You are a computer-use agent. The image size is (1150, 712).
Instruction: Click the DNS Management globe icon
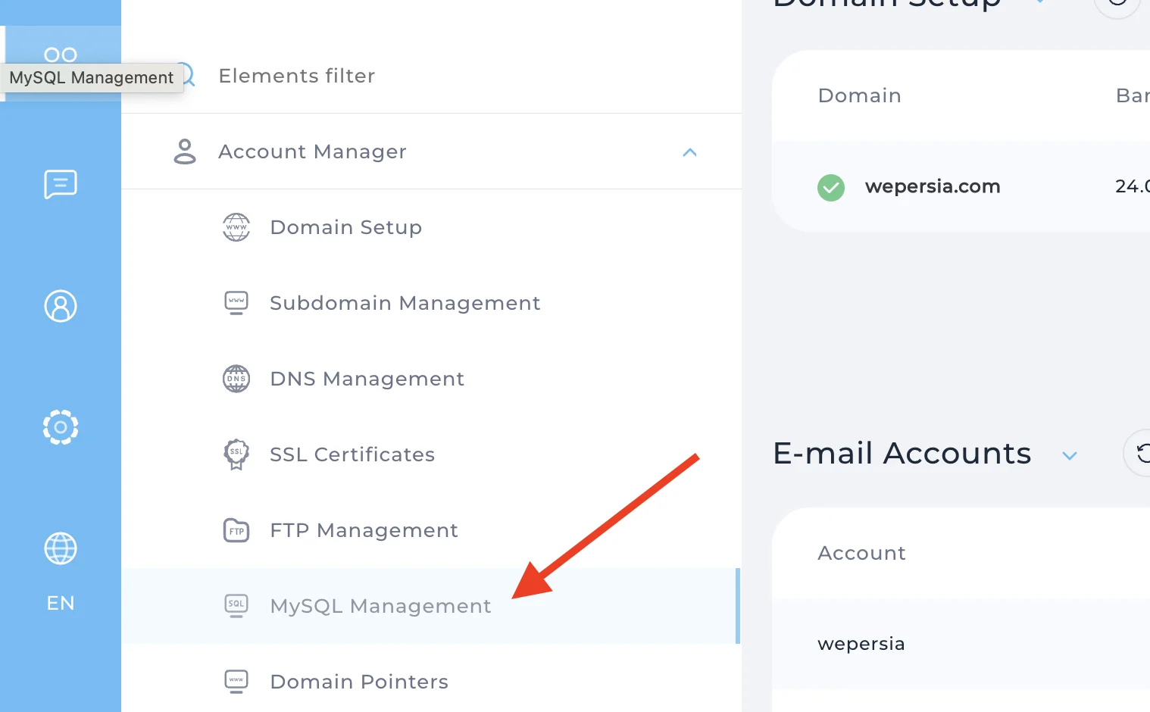pos(236,379)
